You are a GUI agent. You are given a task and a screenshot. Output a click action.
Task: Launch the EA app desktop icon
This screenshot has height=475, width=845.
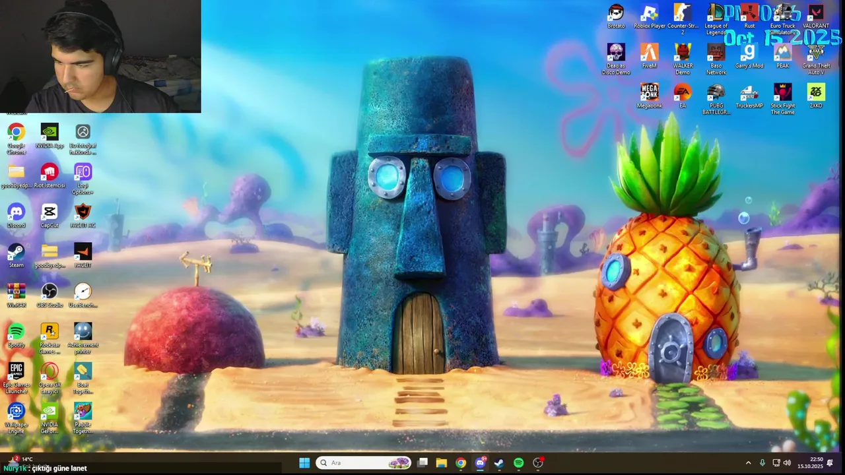(x=683, y=96)
